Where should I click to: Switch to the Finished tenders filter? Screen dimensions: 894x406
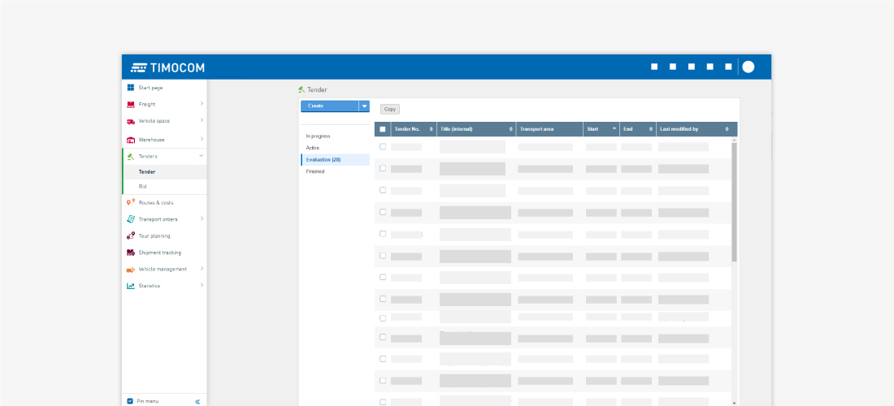[x=315, y=171]
